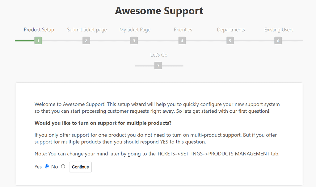Image resolution: width=316 pixels, height=187 pixels.
Task: Click the Continue button
Action: coord(80,167)
